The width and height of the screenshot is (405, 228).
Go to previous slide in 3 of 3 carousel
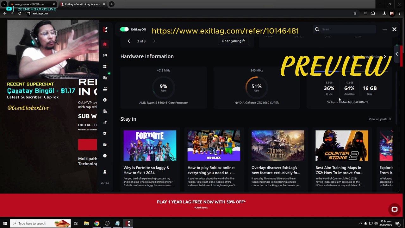(x=129, y=41)
